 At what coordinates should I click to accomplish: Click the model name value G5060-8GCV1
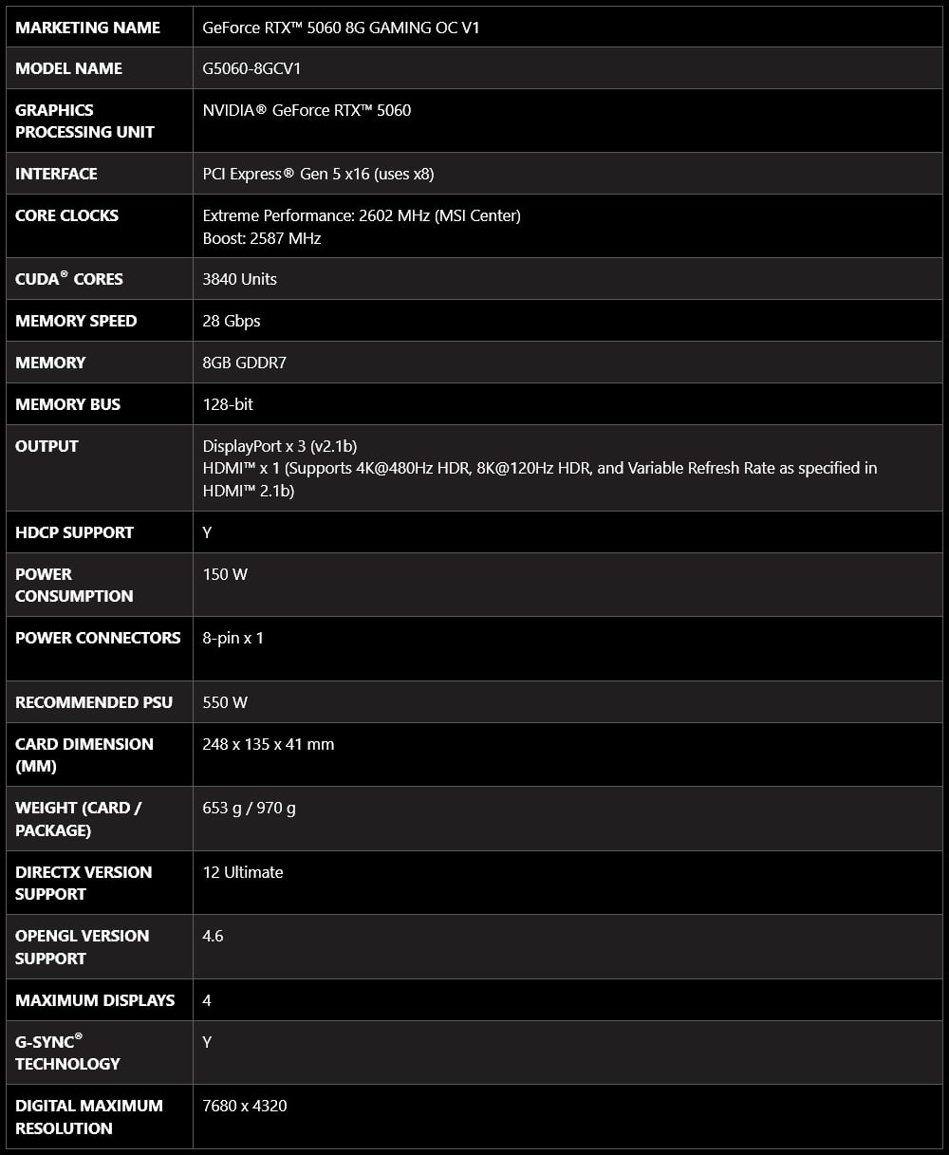pyautogui.click(x=252, y=68)
